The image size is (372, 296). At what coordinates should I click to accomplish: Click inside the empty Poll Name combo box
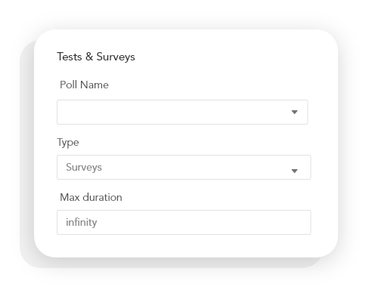click(x=182, y=112)
